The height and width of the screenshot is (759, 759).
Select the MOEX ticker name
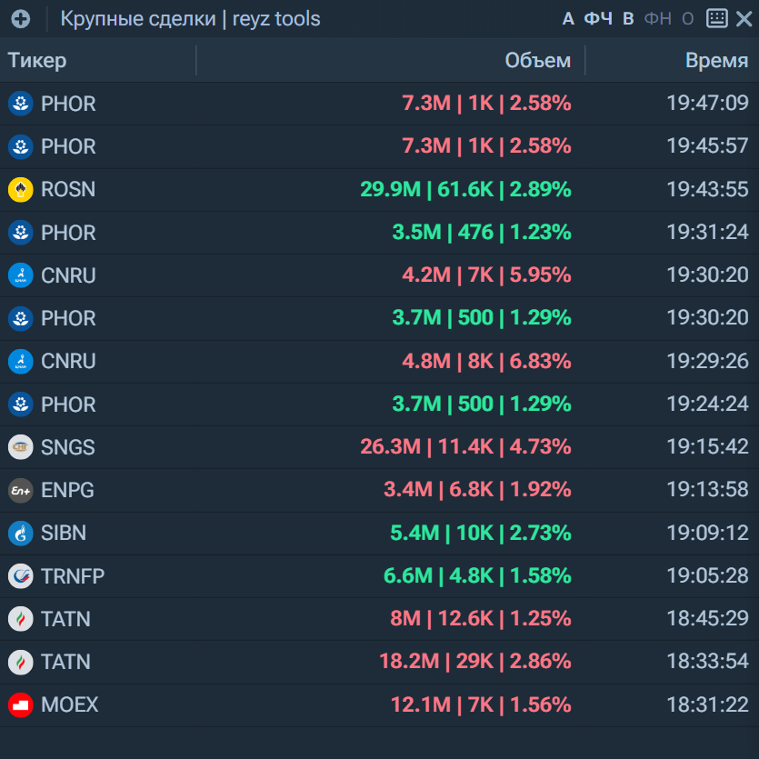coord(70,704)
